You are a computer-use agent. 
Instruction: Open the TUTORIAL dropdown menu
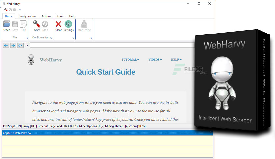(x=131, y=60)
